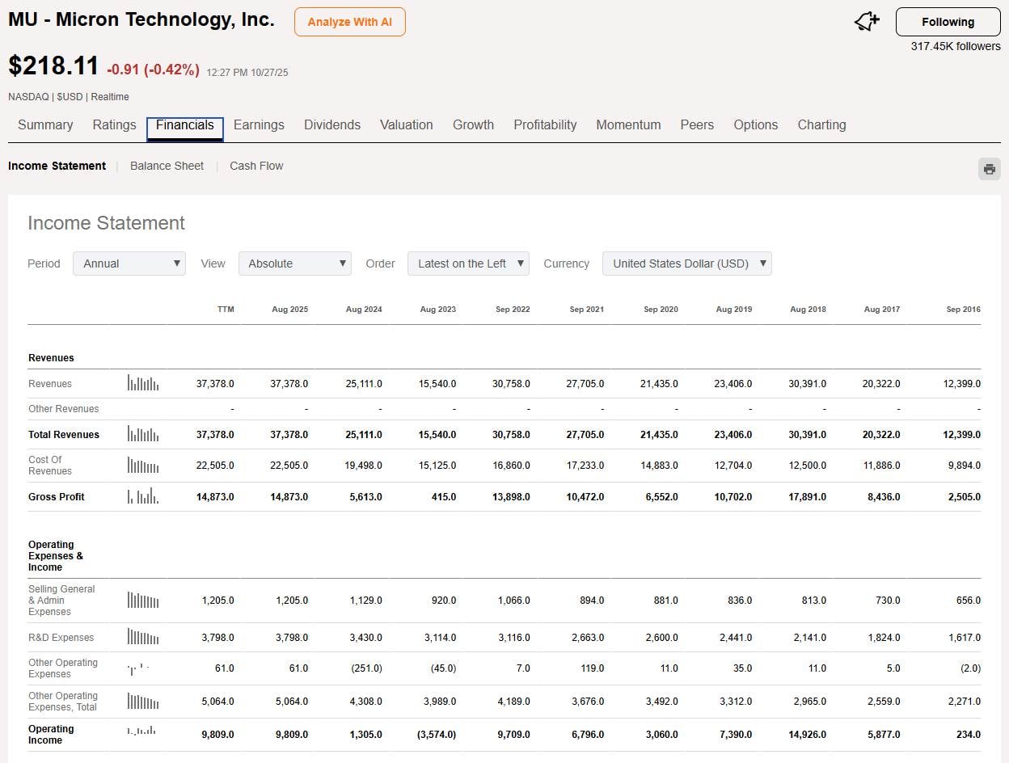Click the Analyze With AI button

point(350,22)
